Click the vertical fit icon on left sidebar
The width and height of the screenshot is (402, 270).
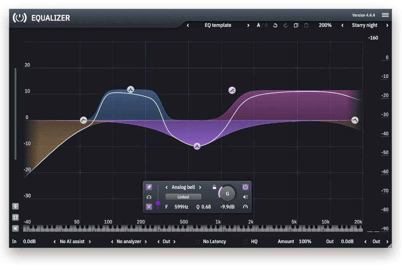(x=15, y=206)
